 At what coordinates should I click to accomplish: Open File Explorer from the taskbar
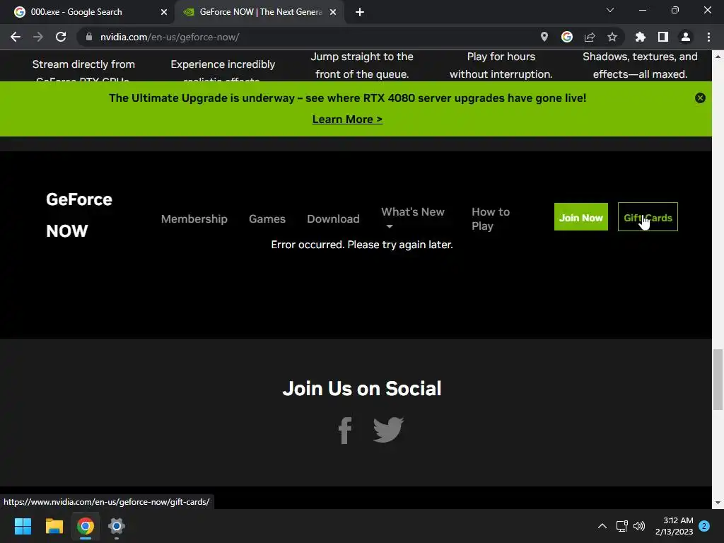point(54,526)
